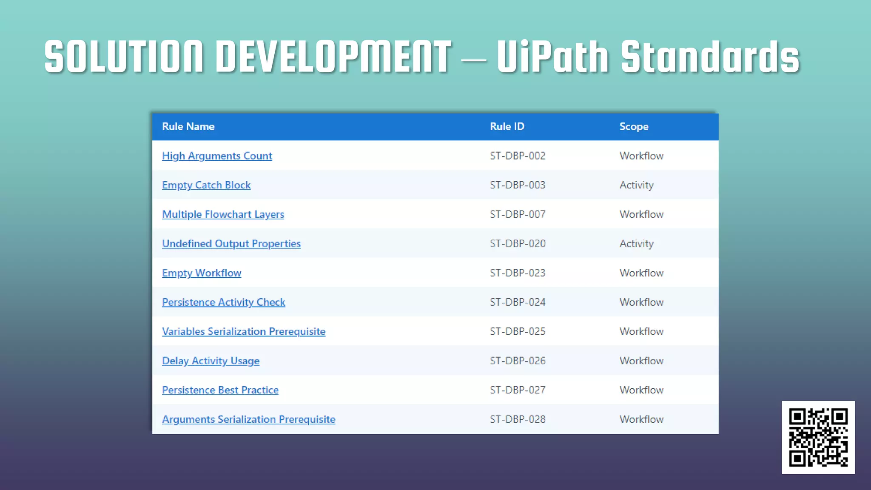871x490 pixels.
Task: Open the Delay Activity Usage link
Action: tap(211, 361)
